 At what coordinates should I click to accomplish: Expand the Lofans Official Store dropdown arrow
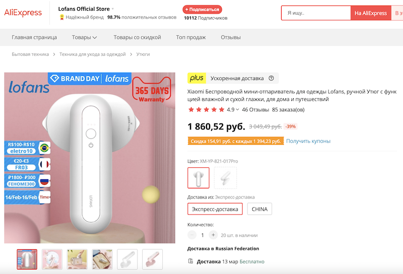(113, 9)
